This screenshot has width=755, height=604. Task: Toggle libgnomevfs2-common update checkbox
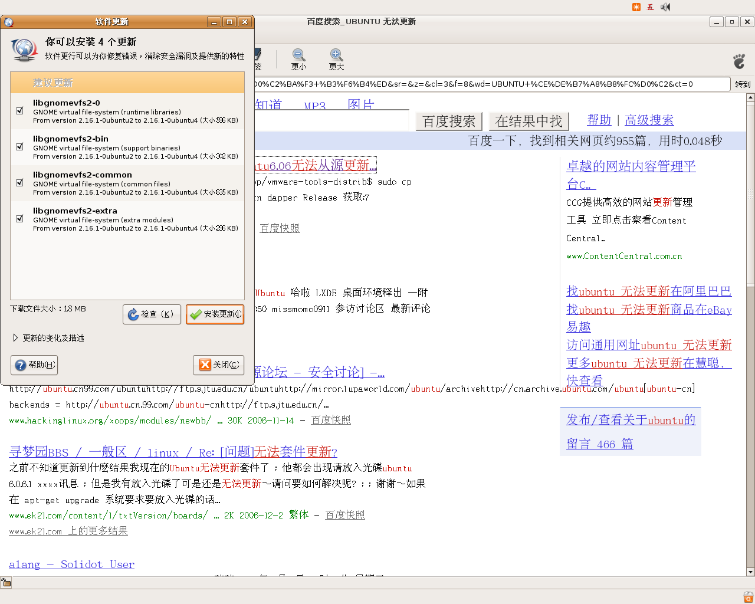(x=19, y=182)
